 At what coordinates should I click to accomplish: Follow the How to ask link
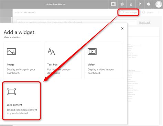[x=144, y=22]
